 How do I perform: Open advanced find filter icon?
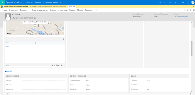(x=175, y=3)
